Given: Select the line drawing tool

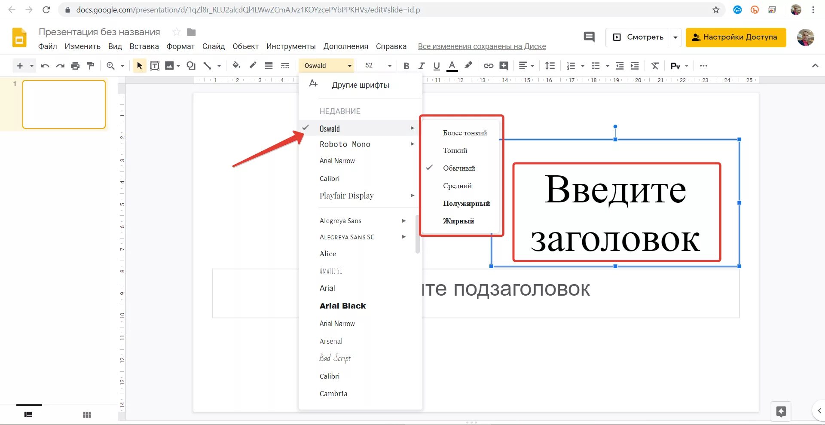Looking at the screenshot, I should pos(207,66).
